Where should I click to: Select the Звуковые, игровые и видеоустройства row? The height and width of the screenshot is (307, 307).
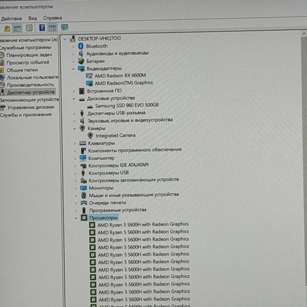tap(130, 121)
